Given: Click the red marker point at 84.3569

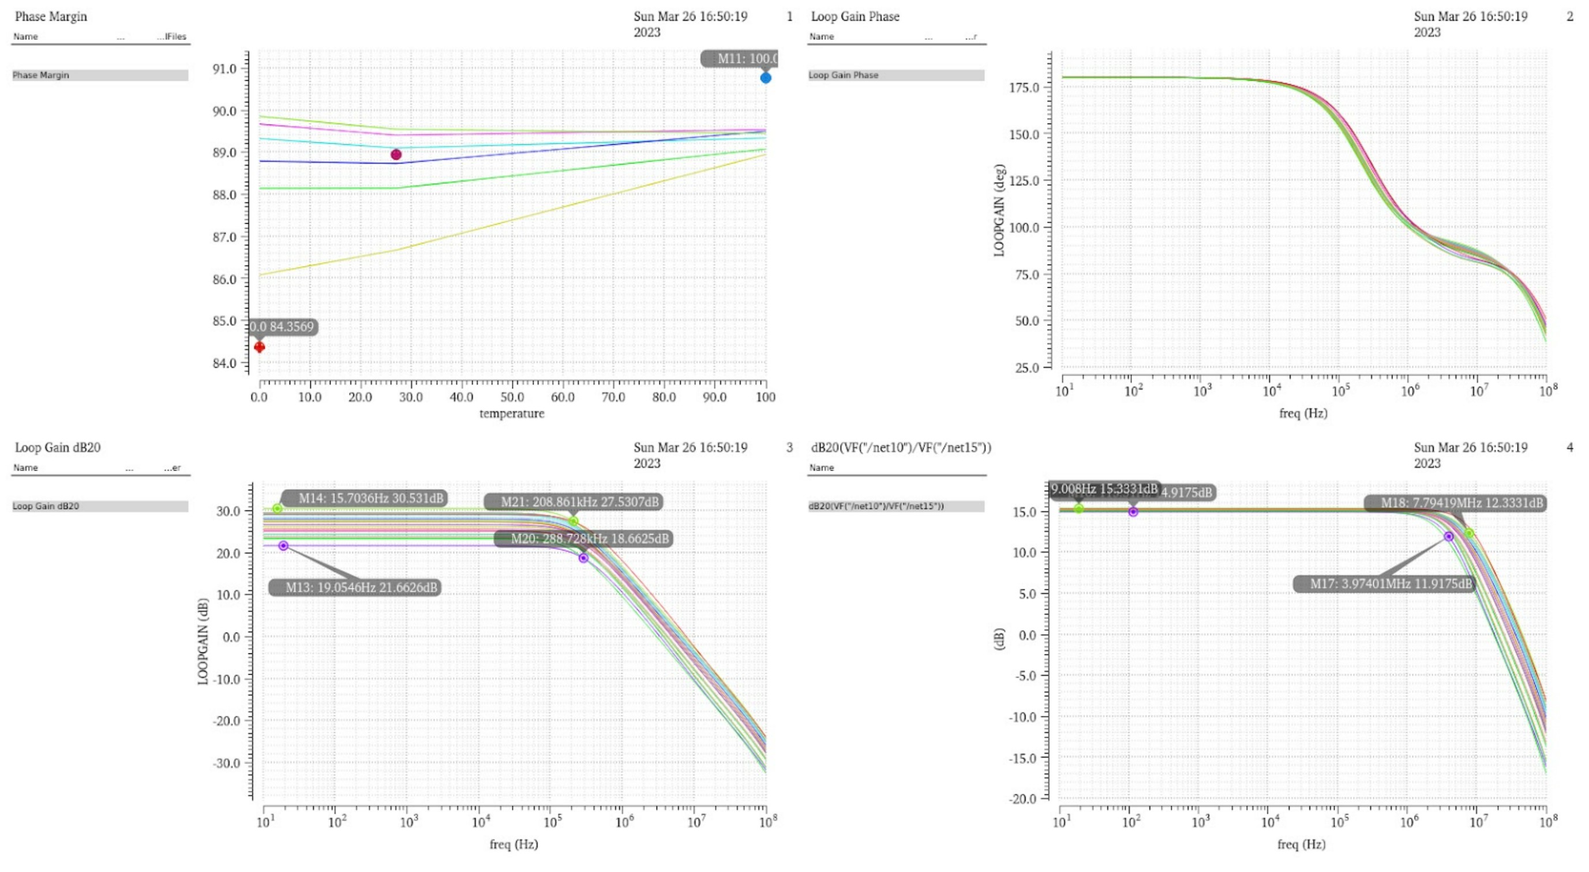Looking at the screenshot, I should (260, 347).
